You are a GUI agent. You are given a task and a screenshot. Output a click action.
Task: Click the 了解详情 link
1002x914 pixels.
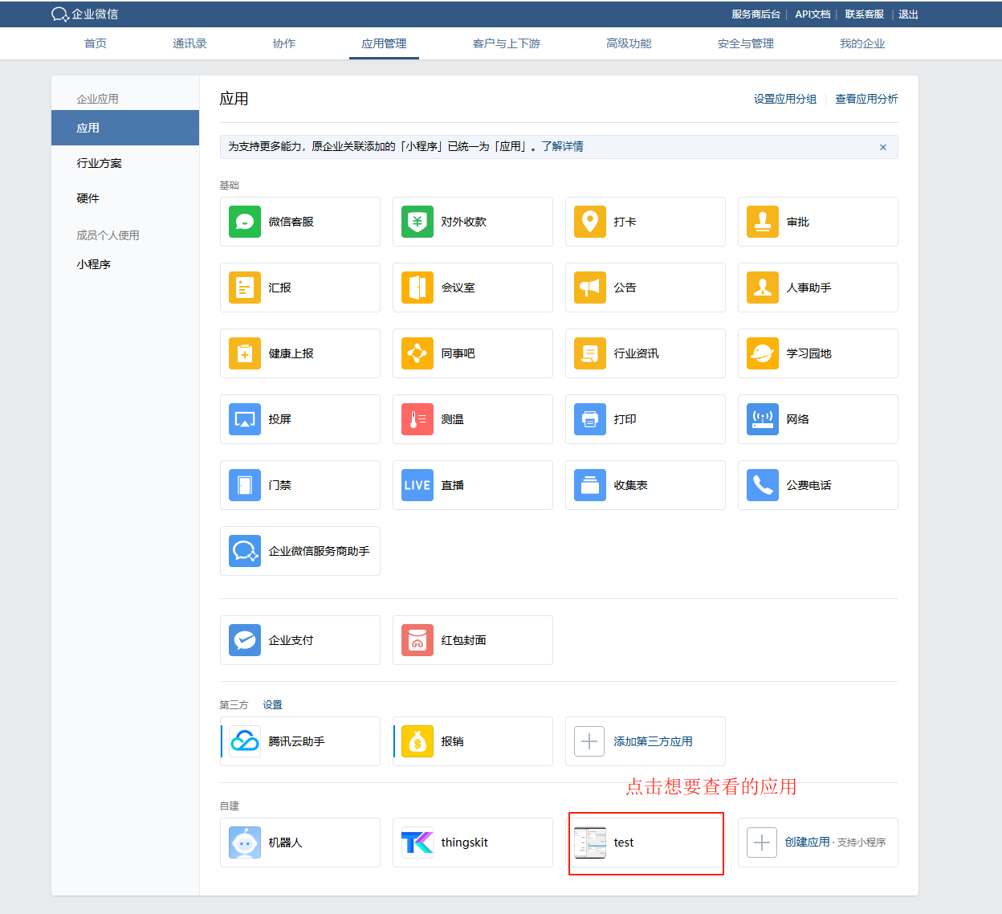point(562,146)
